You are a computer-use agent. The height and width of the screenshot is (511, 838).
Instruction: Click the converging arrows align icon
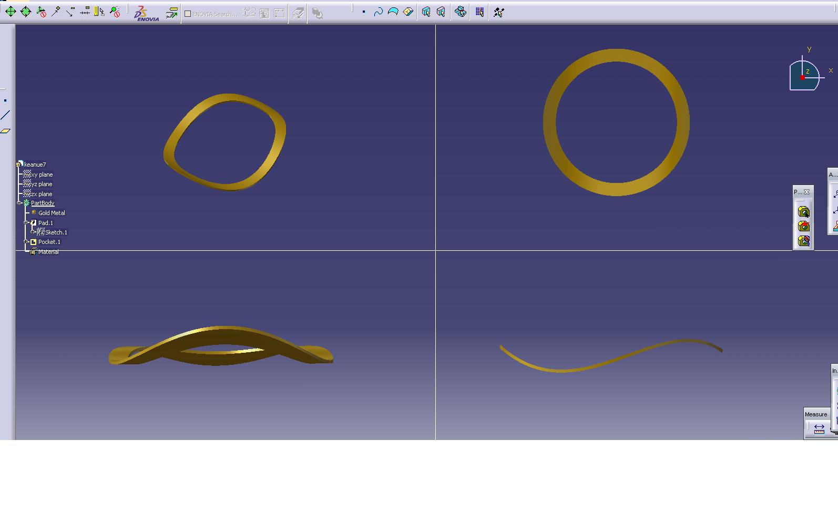pyautogui.click(x=85, y=12)
